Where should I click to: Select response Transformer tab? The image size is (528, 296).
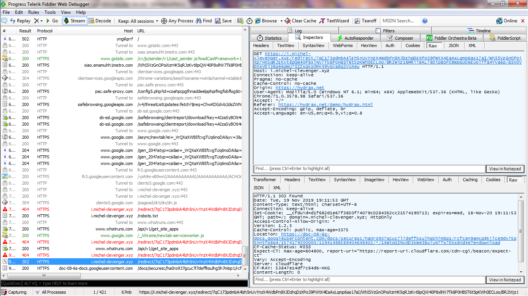[x=265, y=180]
